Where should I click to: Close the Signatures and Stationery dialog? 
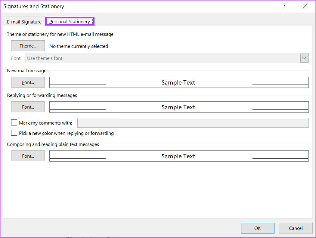305,6
